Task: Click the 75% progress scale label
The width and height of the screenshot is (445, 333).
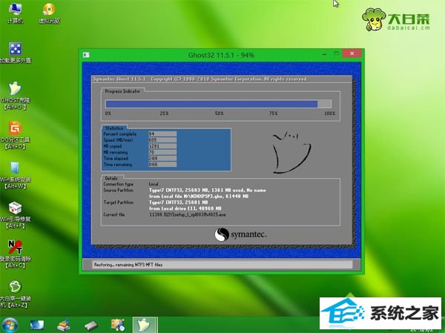Action: [x=273, y=113]
